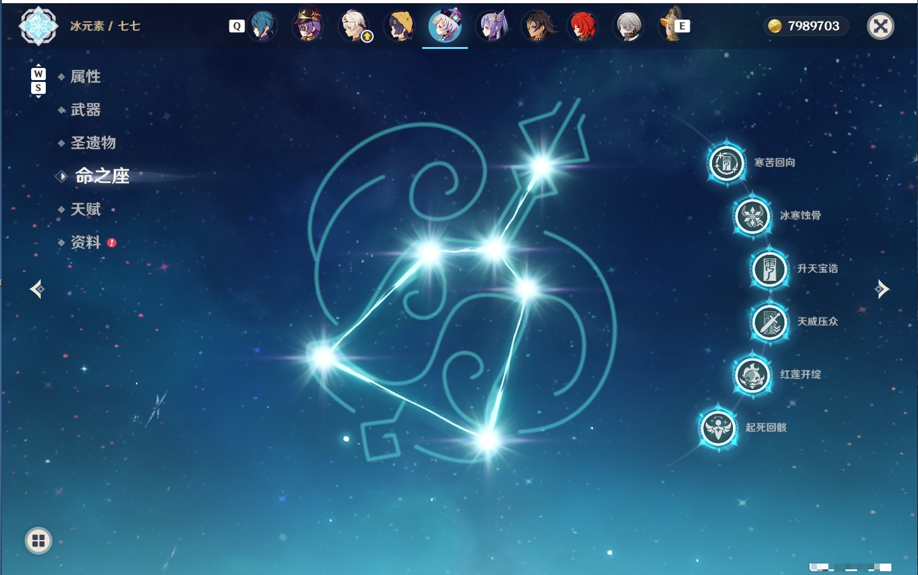Click the 红莲开绽 label text
918x575 pixels.
[x=800, y=375]
